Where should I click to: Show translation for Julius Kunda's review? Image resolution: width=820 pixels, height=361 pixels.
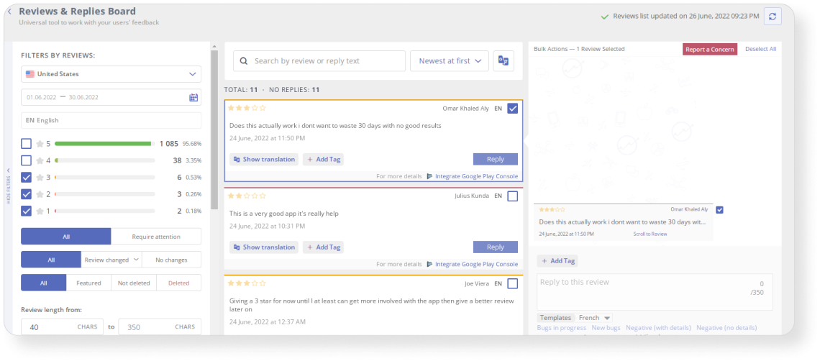[264, 247]
